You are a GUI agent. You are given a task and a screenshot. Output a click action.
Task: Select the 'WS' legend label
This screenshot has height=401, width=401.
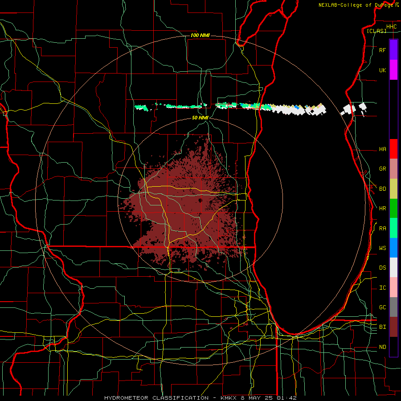tap(382, 248)
